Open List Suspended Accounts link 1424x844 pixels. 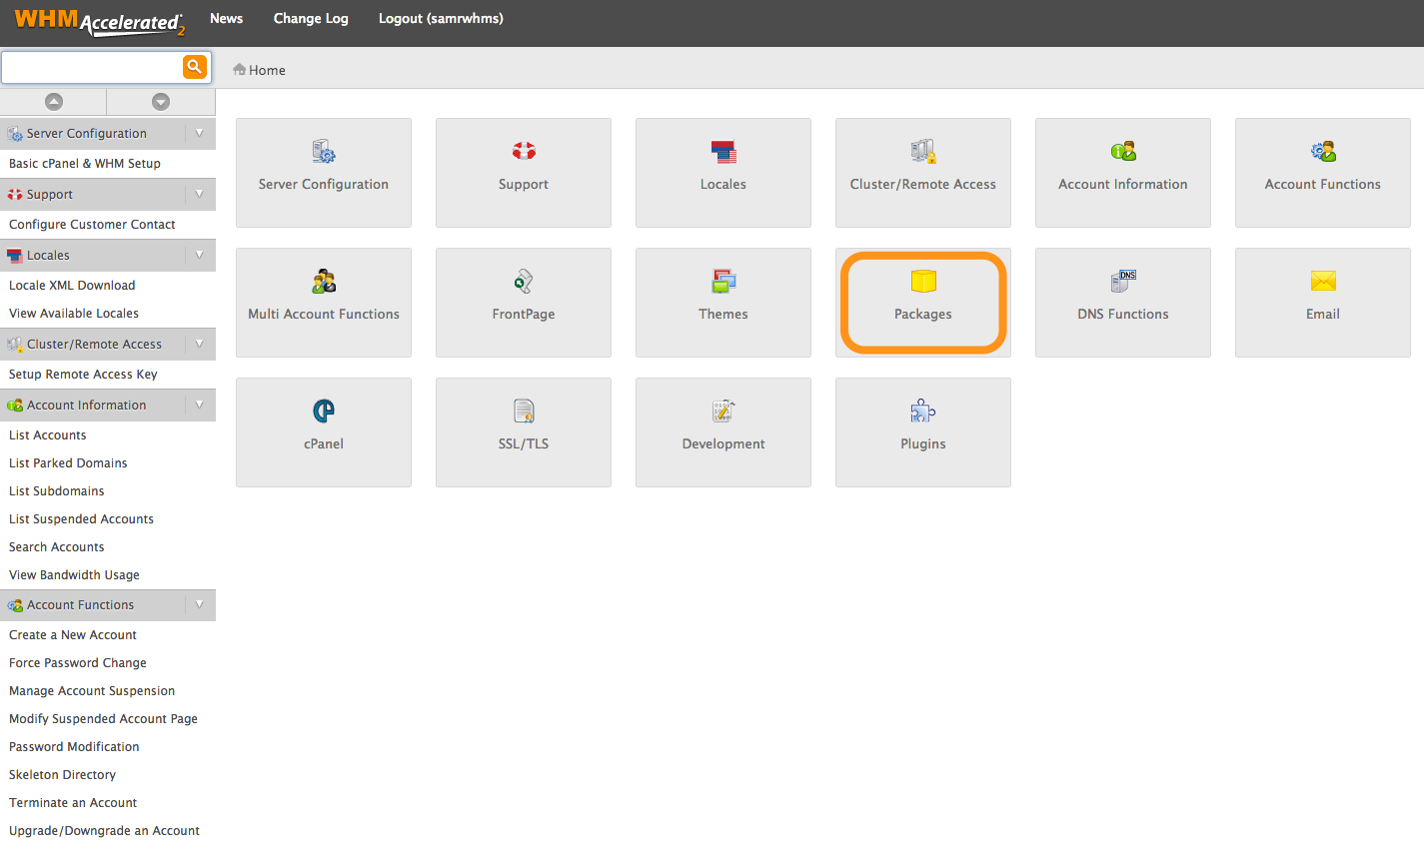[81, 519]
